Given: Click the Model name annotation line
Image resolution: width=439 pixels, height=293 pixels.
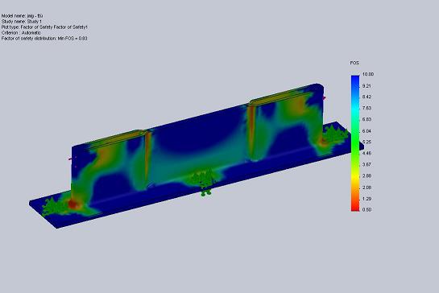Looking at the screenshot, I should [23, 16].
